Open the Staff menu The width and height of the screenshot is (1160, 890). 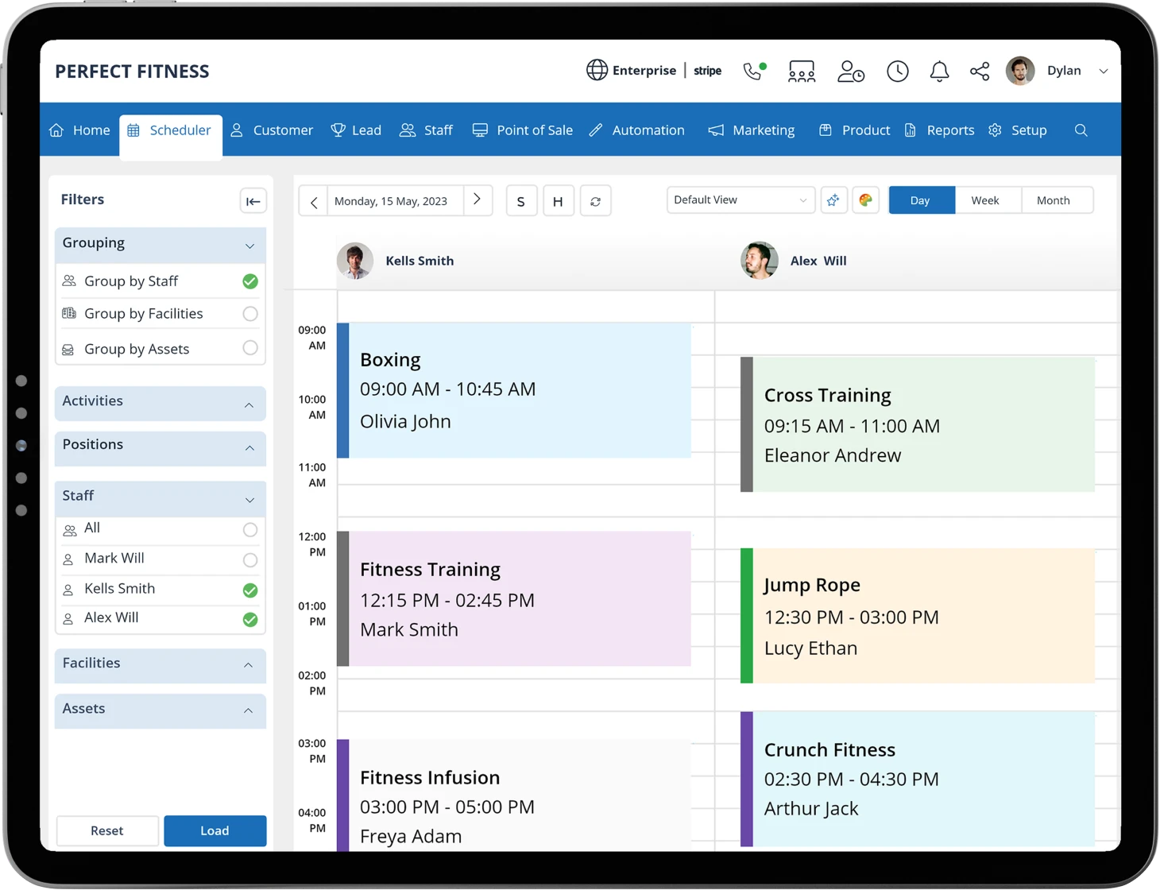pos(427,130)
